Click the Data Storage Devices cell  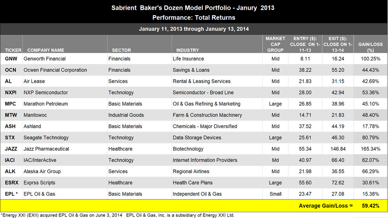pyautogui.click(x=197, y=138)
